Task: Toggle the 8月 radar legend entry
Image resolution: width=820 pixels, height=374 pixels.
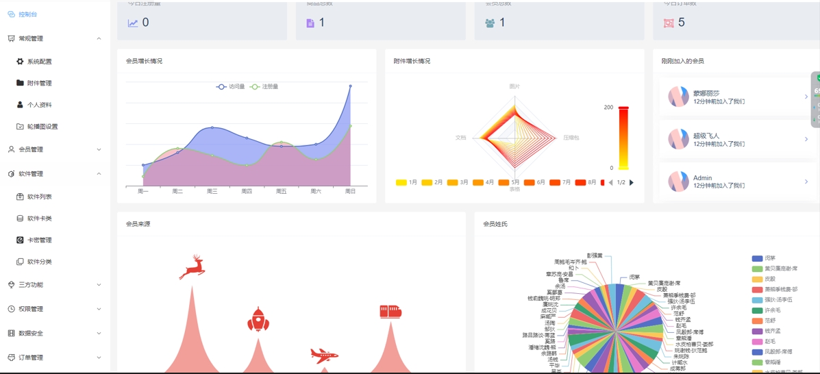Action: [x=586, y=183]
